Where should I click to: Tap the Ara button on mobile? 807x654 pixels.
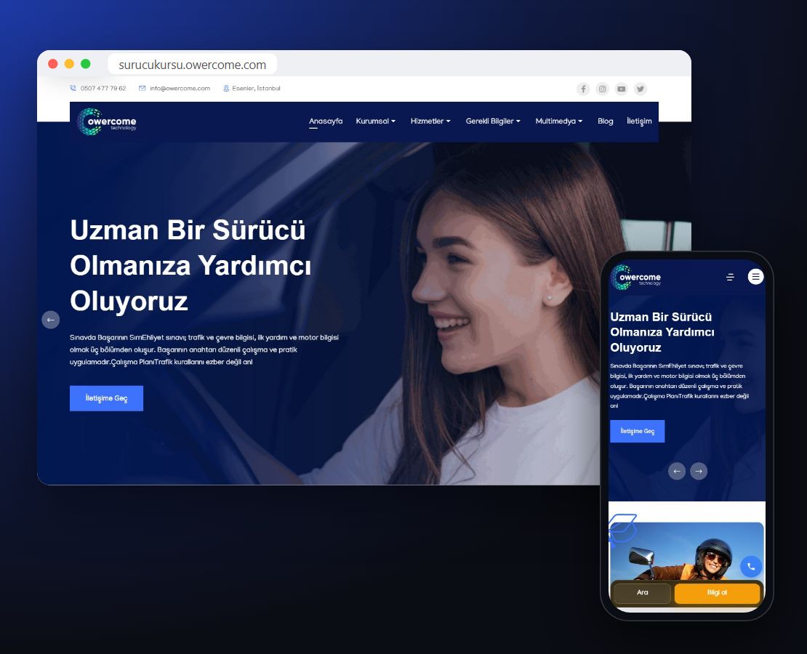(x=642, y=593)
